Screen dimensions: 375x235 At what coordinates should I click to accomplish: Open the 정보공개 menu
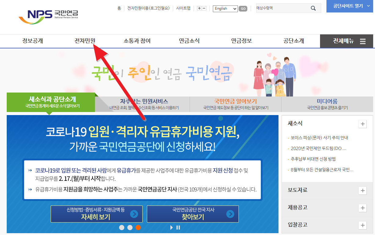[33, 41]
